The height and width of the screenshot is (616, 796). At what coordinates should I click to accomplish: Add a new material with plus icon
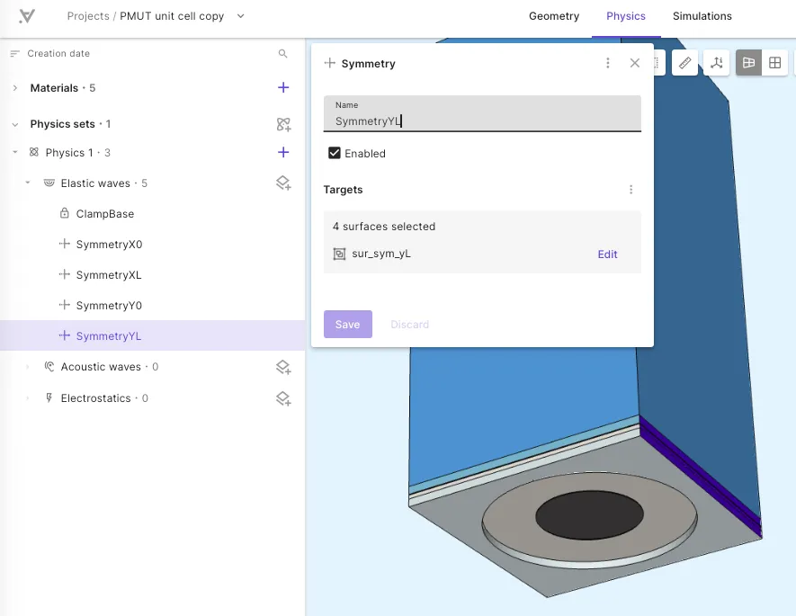tap(283, 88)
